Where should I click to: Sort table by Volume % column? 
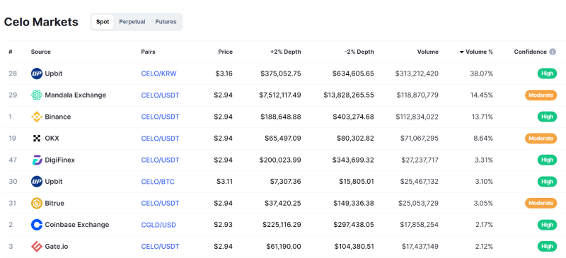pos(476,52)
